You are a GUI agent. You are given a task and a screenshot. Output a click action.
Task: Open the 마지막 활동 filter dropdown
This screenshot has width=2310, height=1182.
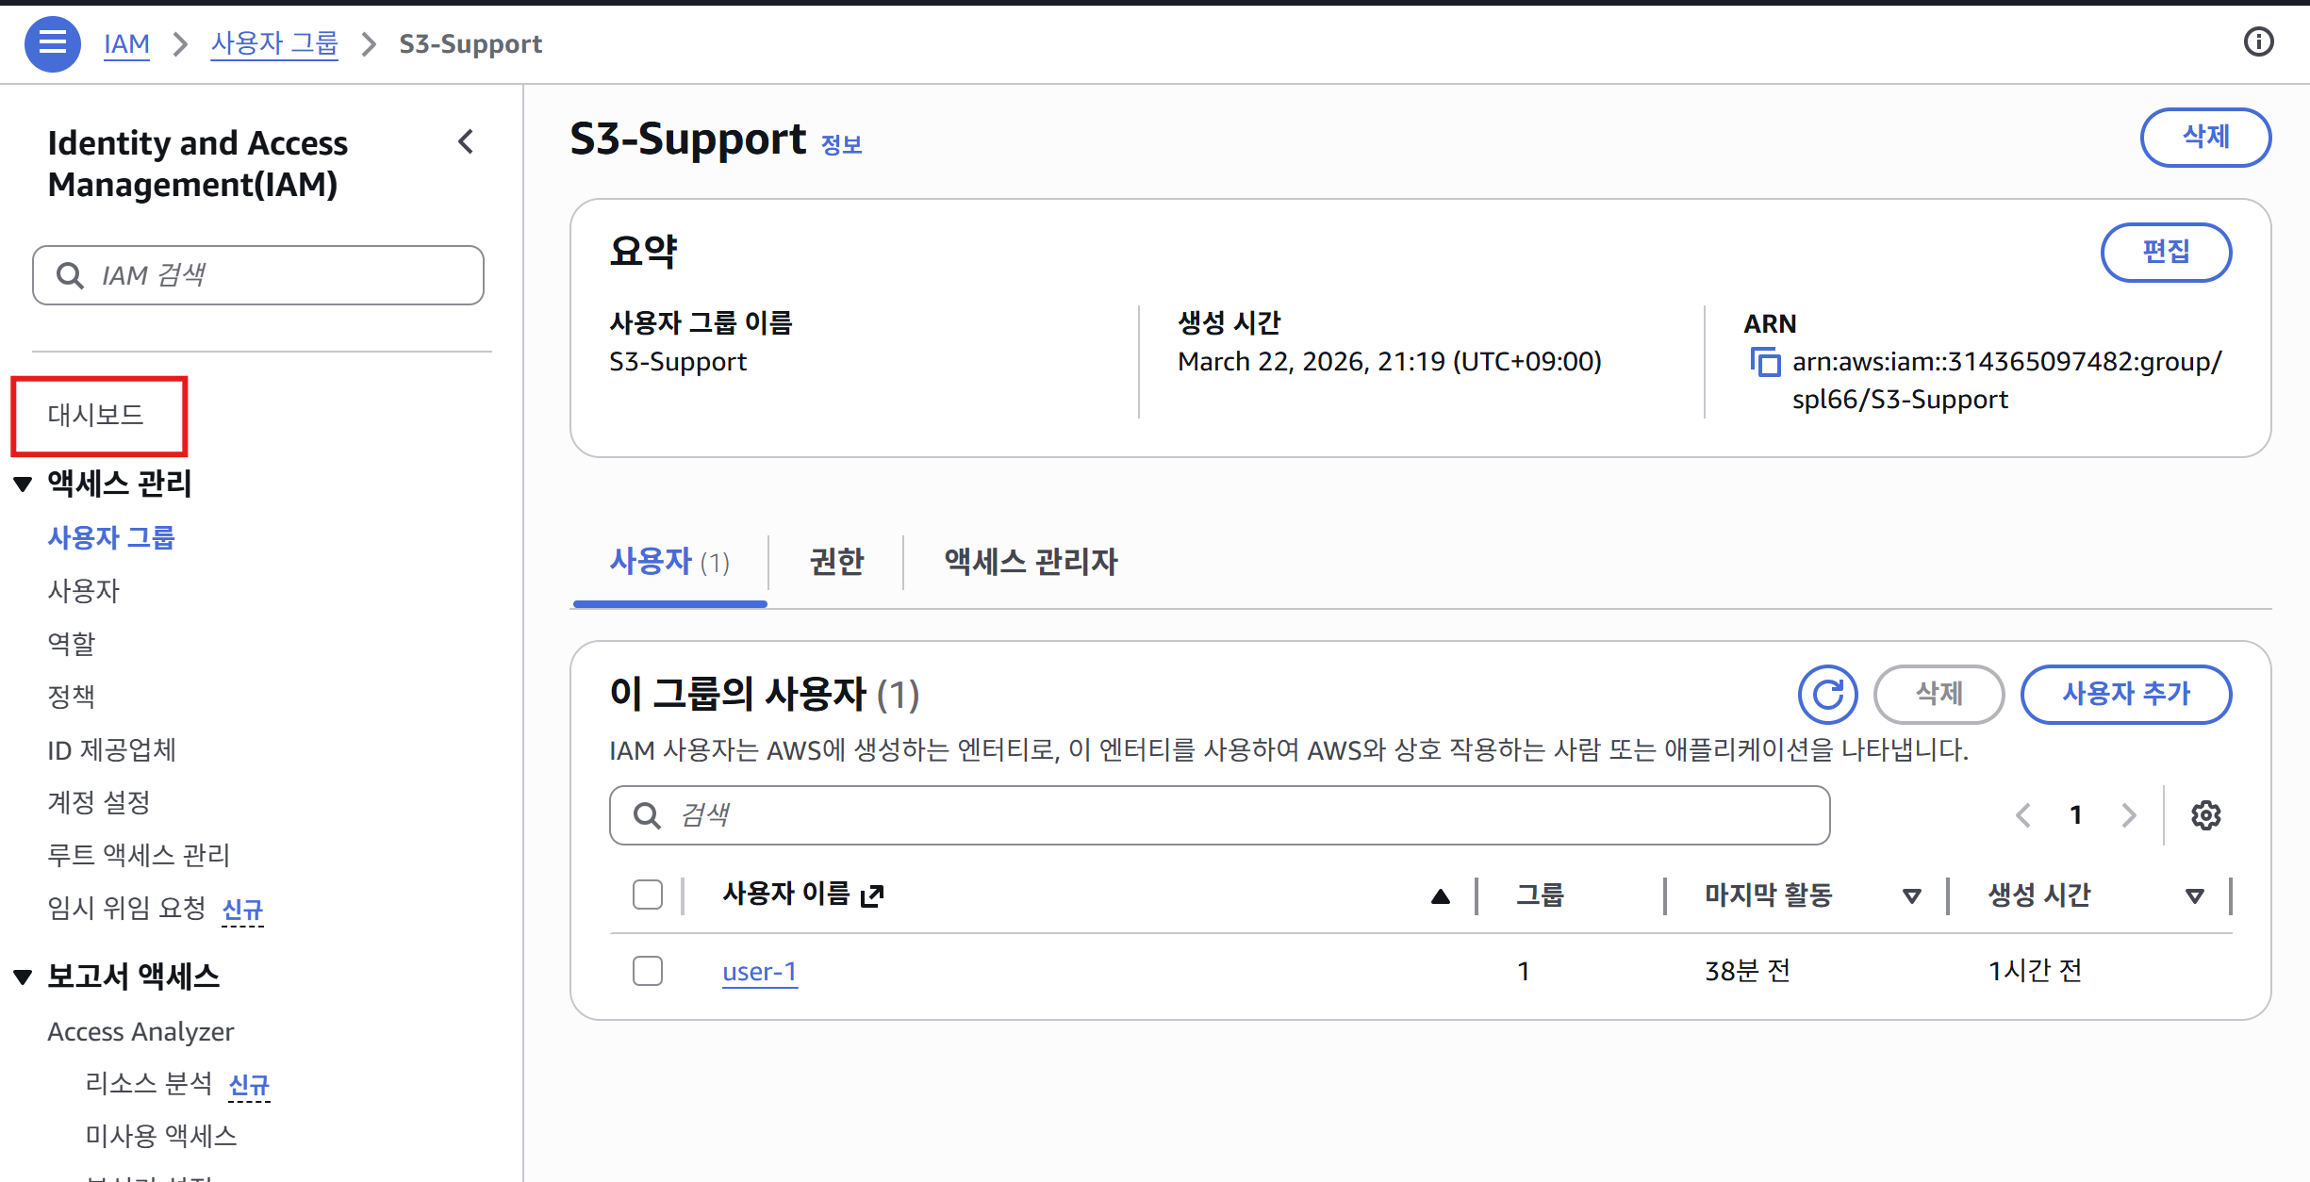(x=1910, y=896)
